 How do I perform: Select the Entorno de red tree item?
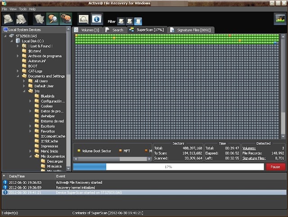click(x=52, y=121)
